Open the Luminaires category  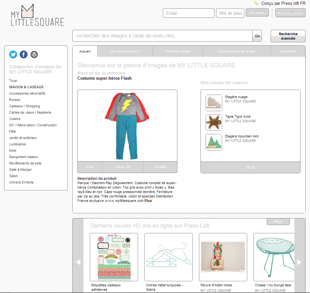[x=17, y=144]
